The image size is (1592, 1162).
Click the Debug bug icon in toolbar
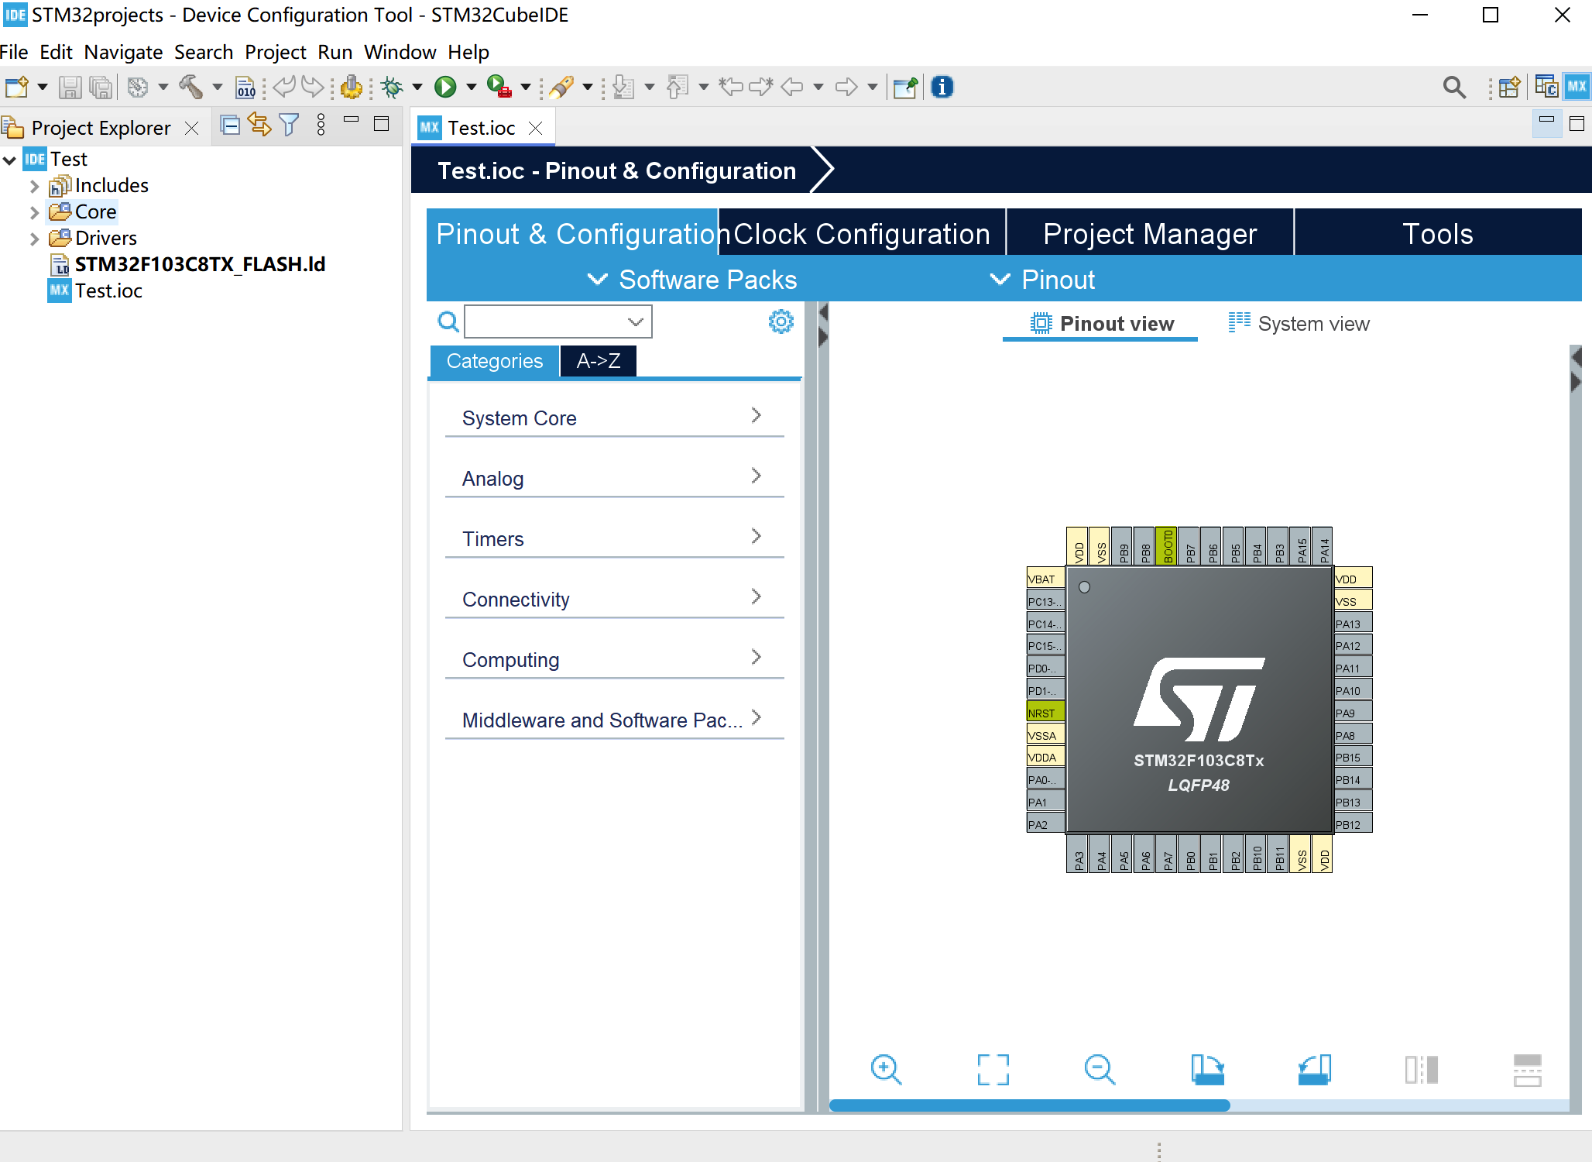pyautogui.click(x=392, y=87)
